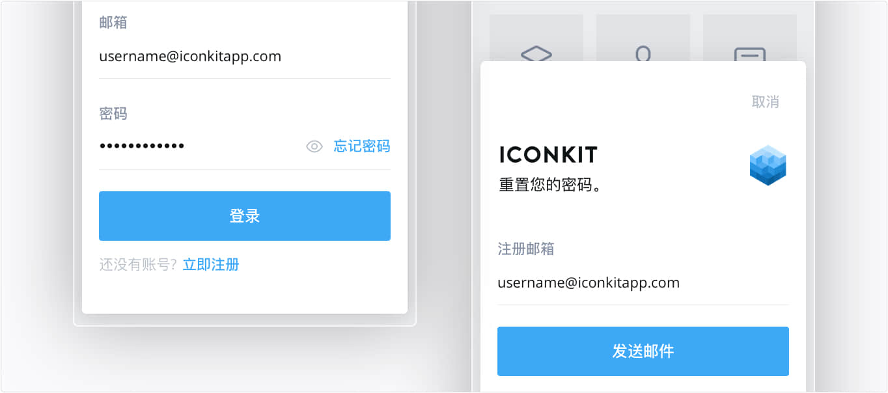Click the 注册邮箱 field label
Image resolution: width=888 pixels, height=393 pixels.
pyautogui.click(x=526, y=249)
